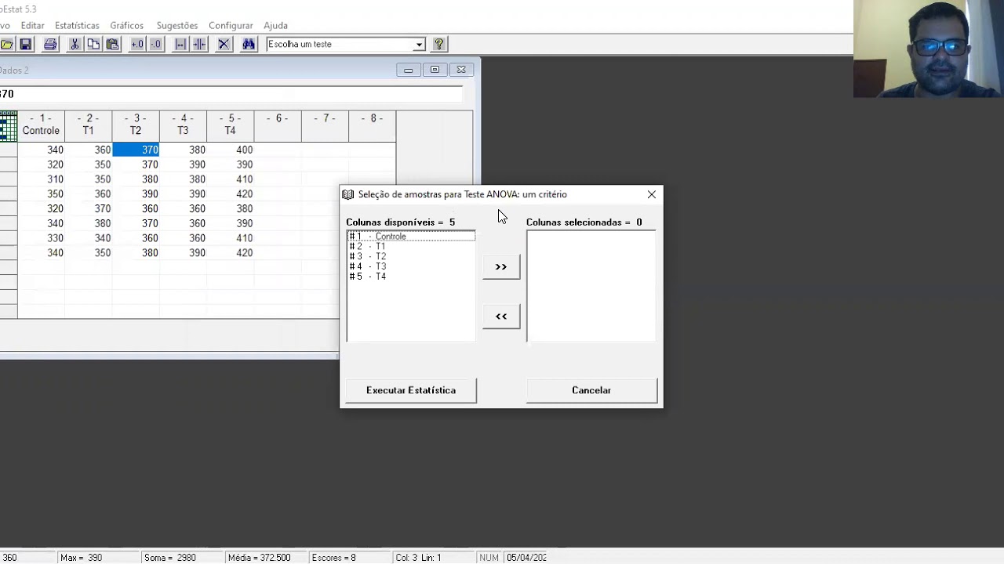Click the save diskette icon
Viewport: 1004px width, 564px height.
point(25,45)
